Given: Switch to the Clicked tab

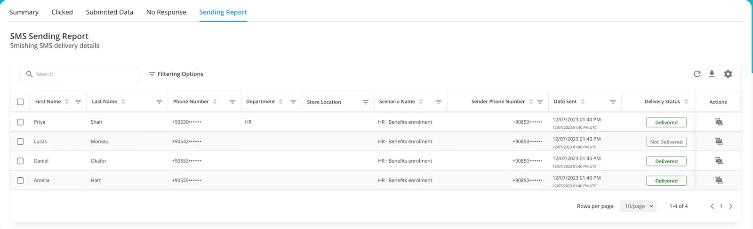Looking at the screenshot, I should [62, 12].
